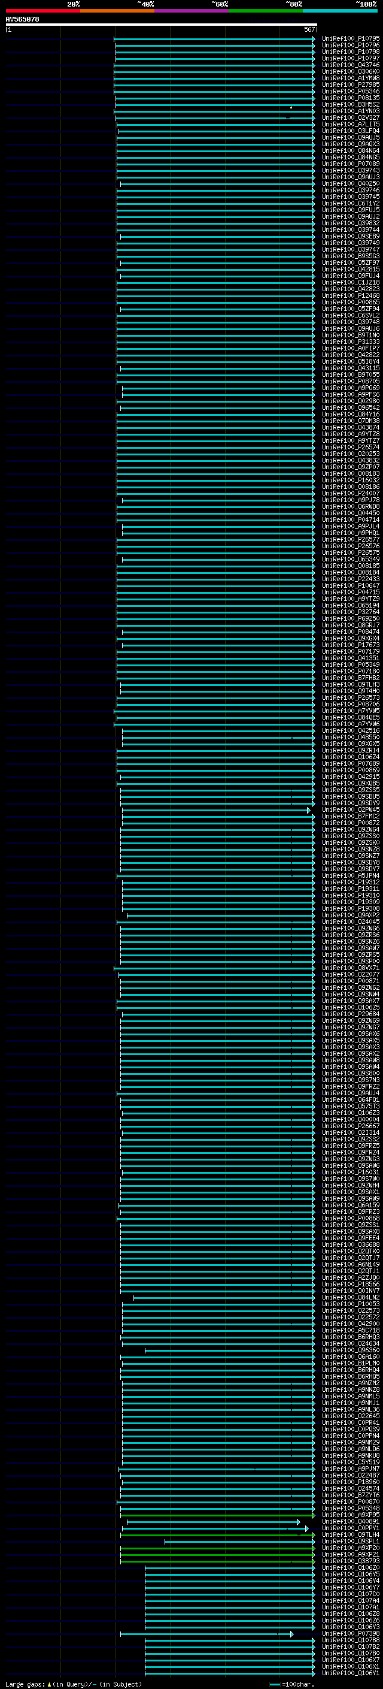Select the UniRef100_O48550 label
Image resolution: width=383 pixels, height=1689 pixels.
point(350,737)
